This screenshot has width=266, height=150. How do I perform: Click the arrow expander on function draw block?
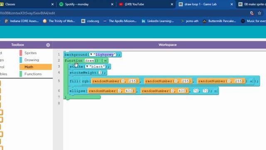pos(105,61)
